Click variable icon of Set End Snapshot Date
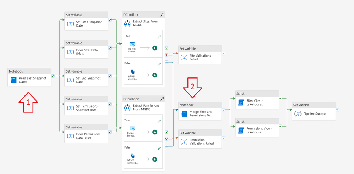 click(x=71, y=80)
